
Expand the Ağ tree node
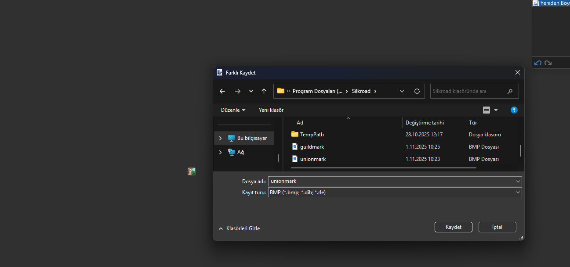click(x=220, y=152)
